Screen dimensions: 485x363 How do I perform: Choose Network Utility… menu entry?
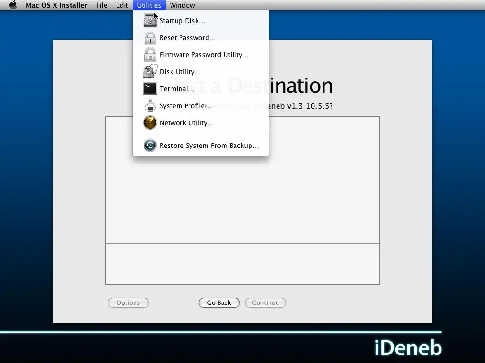(x=200, y=122)
